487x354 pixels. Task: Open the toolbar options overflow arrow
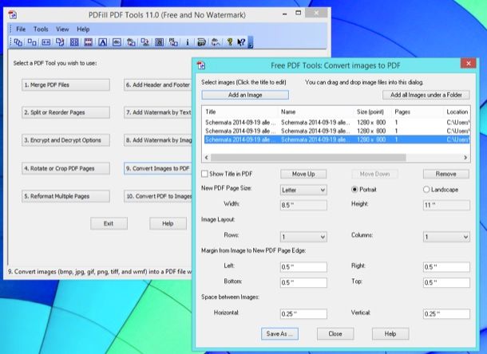coord(251,42)
